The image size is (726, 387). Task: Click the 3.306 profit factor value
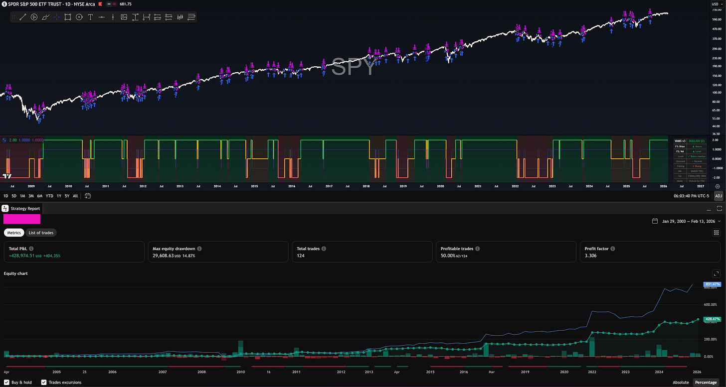click(590, 256)
